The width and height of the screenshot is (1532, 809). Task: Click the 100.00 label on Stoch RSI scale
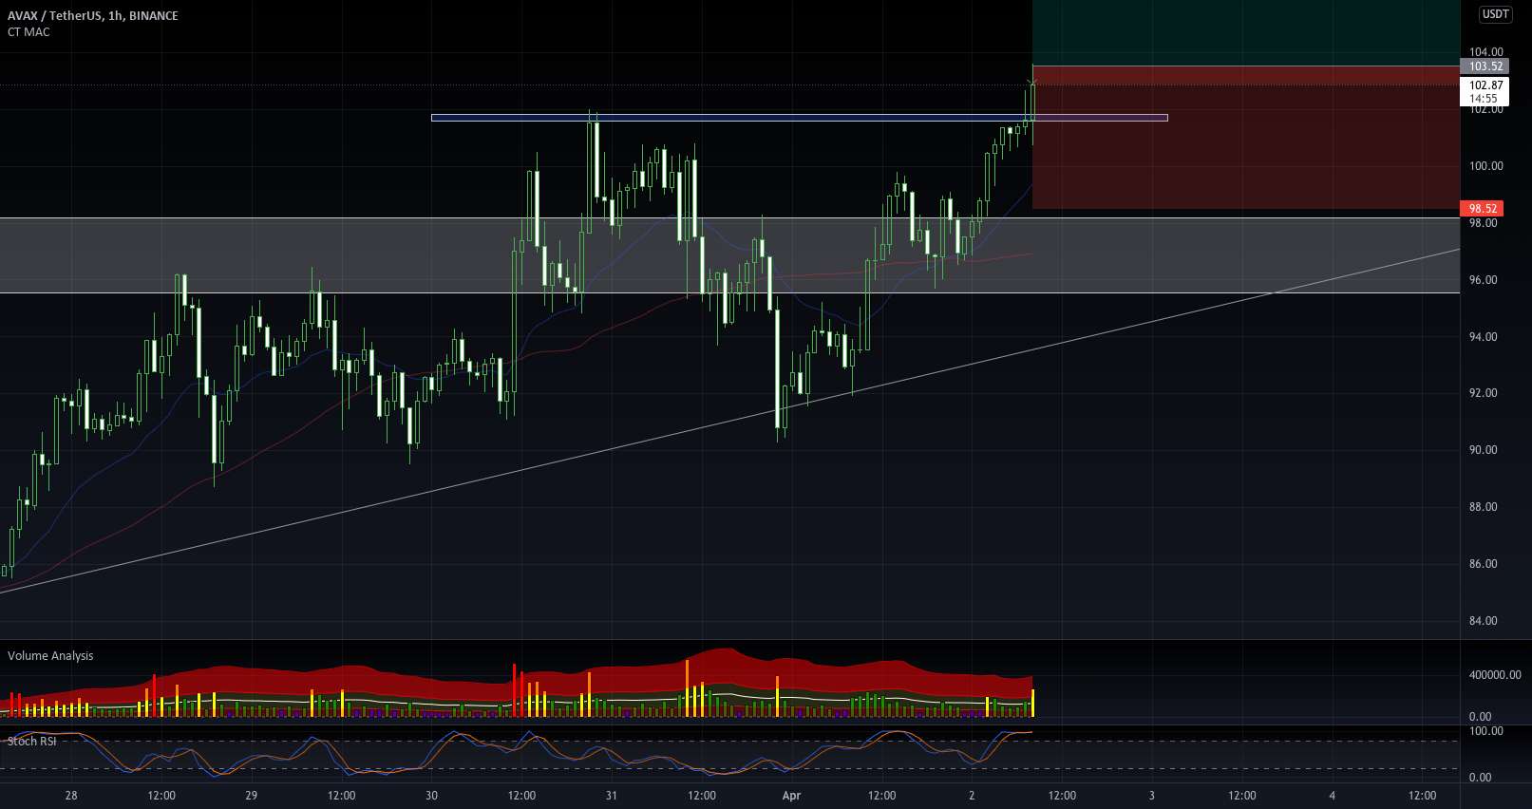[x=1486, y=731]
